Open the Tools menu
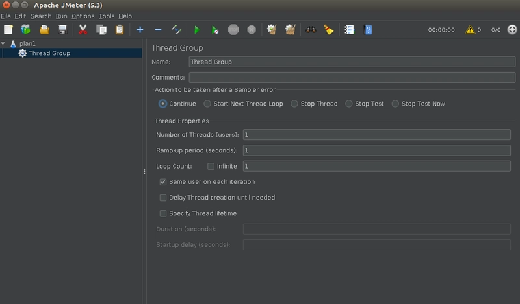The height and width of the screenshot is (304, 520). [107, 16]
